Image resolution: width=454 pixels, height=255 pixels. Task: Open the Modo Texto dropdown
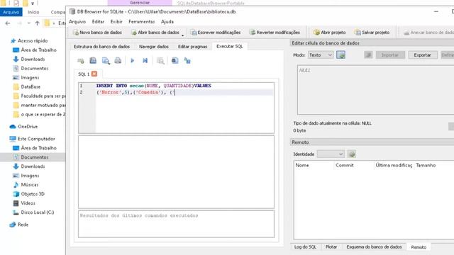[x=321, y=55]
